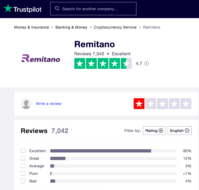The height and width of the screenshot is (190, 199).
Task: Click the Remitano company logo
Action: click(41, 58)
